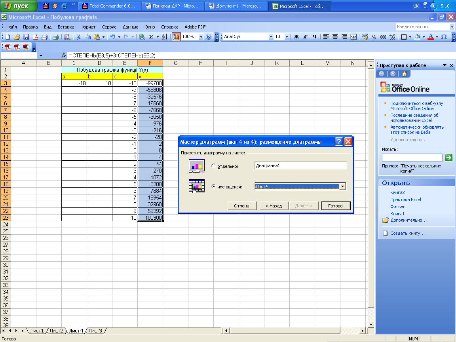
Task: Insert a symbol with the omega icon
Action: coord(444,37)
